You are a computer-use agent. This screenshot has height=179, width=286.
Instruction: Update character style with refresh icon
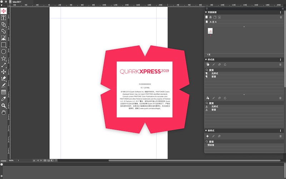click(x=225, y=98)
